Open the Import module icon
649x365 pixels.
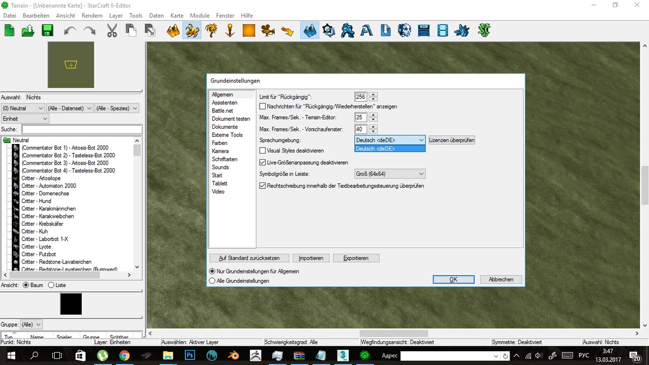click(x=385, y=30)
